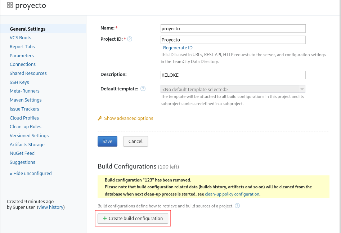Viewport: 341px width, 233px height.
Task: Cancel the settings changes
Action: coord(135,142)
